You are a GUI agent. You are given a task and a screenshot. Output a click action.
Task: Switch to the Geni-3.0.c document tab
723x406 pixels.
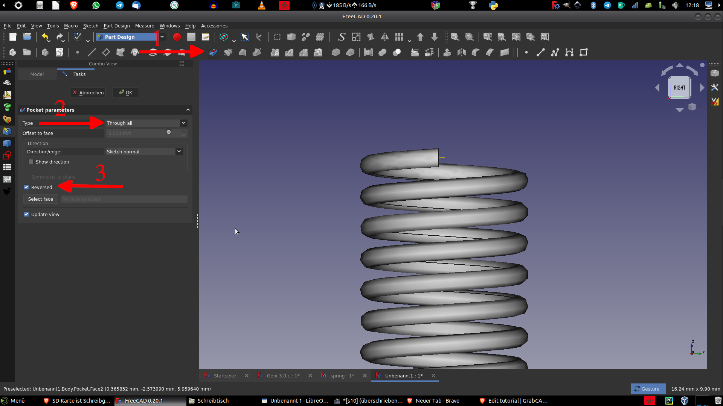283,376
